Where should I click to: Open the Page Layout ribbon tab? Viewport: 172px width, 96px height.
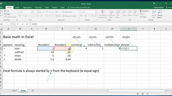[x=27, y=7]
